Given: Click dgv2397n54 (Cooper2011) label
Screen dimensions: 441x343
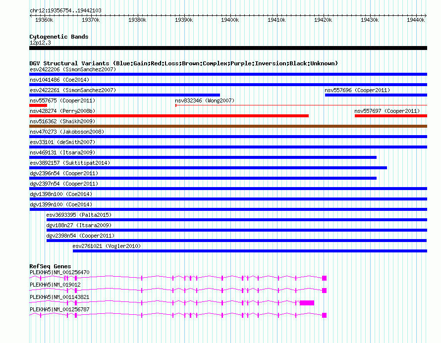Looking at the screenshot, I should pos(64,184).
